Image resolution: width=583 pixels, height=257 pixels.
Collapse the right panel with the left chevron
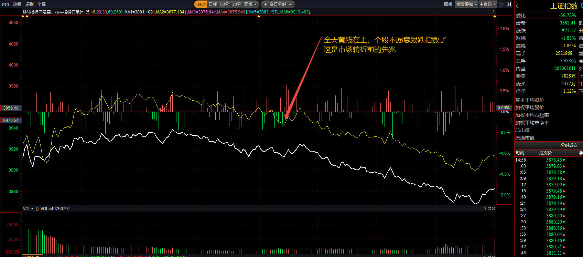coord(517,6)
